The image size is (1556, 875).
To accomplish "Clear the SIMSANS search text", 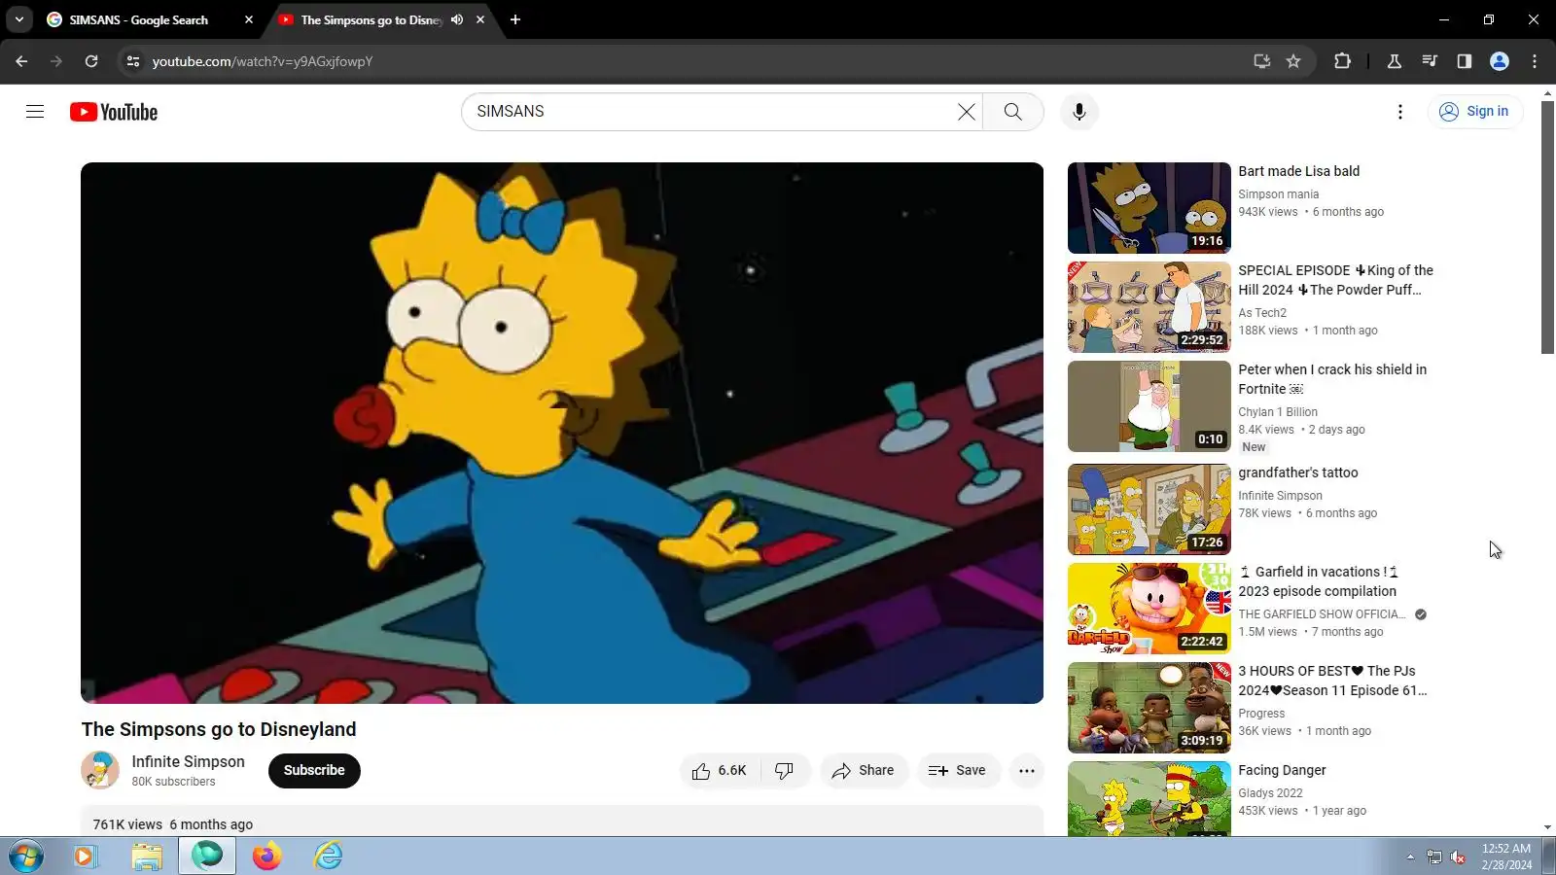I will (x=966, y=112).
